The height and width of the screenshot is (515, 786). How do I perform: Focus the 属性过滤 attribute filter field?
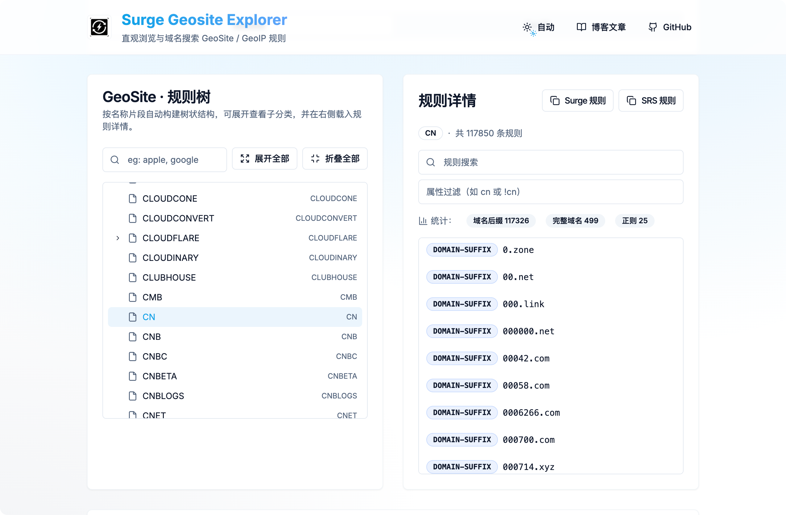click(x=551, y=192)
